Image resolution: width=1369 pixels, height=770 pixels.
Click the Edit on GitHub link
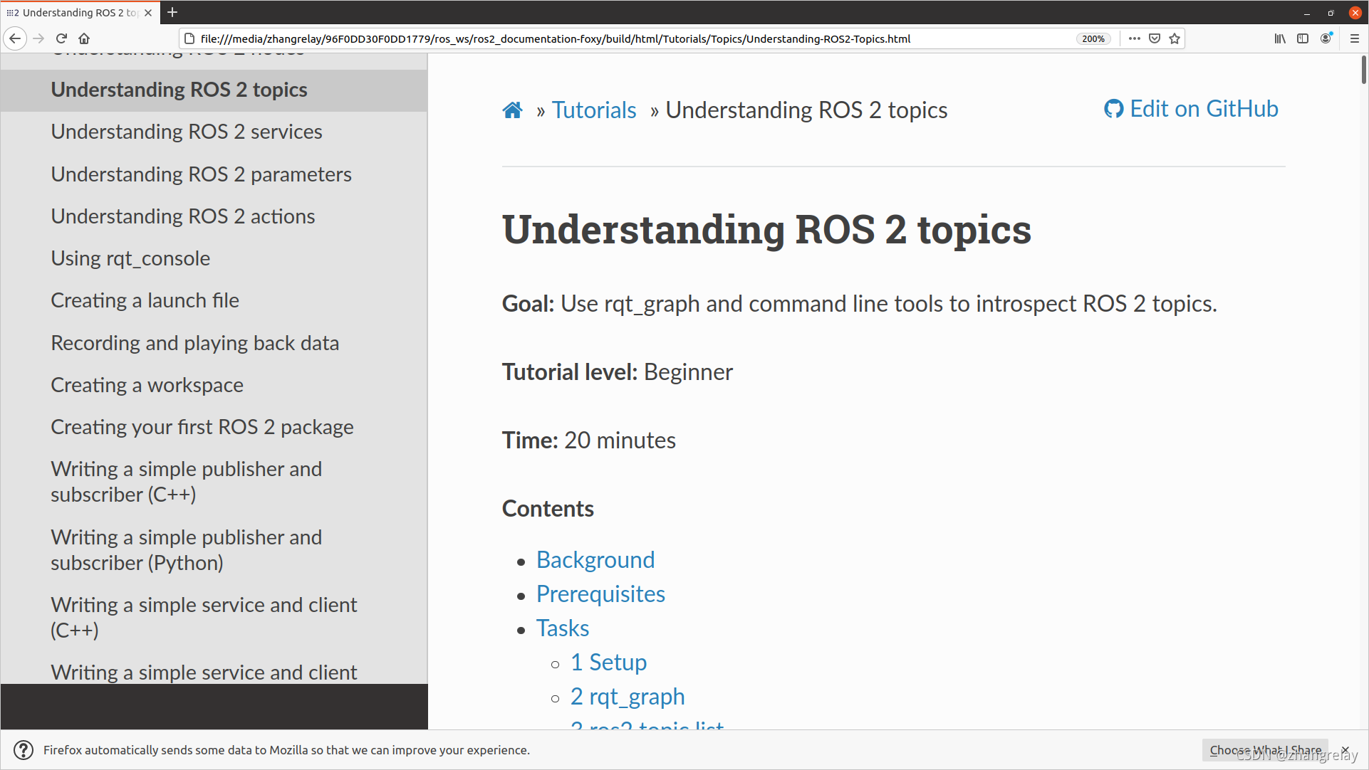[1191, 109]
